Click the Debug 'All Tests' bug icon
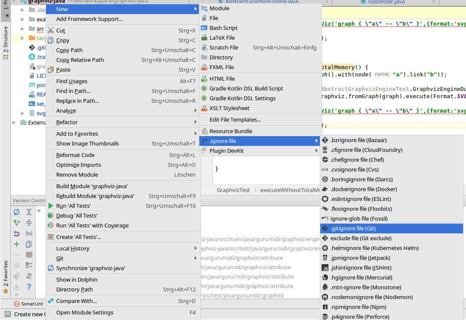Screen dimensions: 466x320 pos(51,215)
